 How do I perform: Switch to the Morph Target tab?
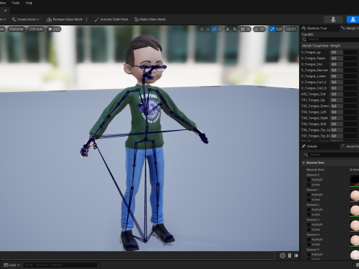point(349,28)
